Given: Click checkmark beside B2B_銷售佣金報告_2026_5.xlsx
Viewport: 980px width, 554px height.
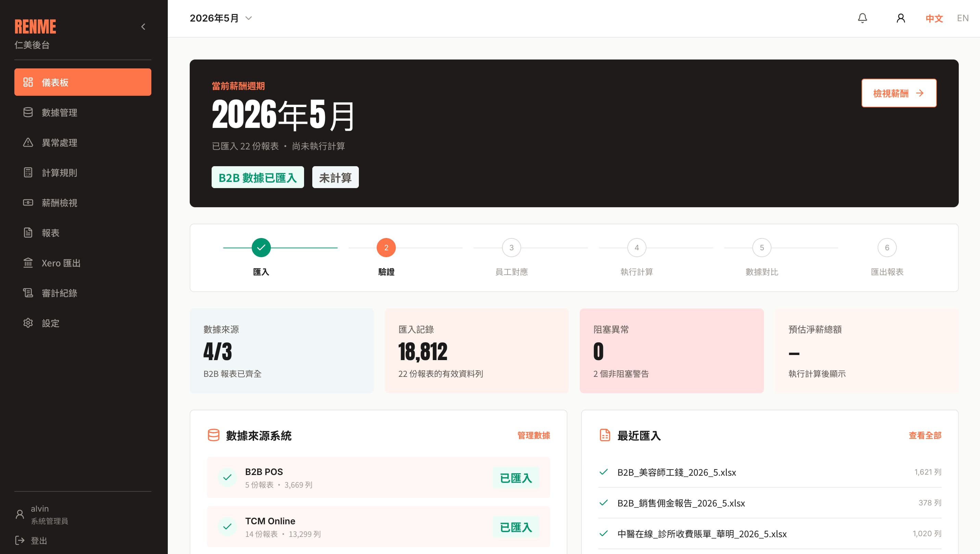Looking at the screenshot, I should [603, 503].
